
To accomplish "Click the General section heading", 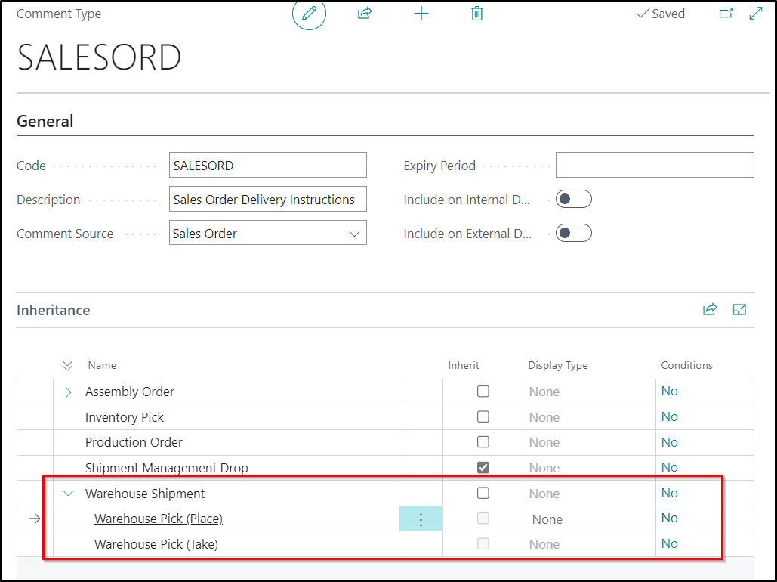I will click(45, 122).
